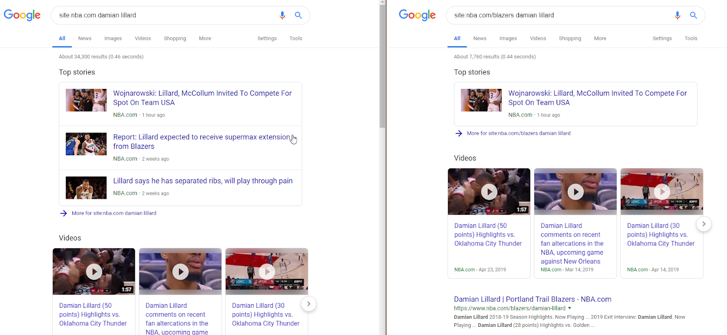The width and height of the screenshot is (727, 335).
Task: Open '50 points Highlights' video title in right window
Action: [x=488, y=235]
